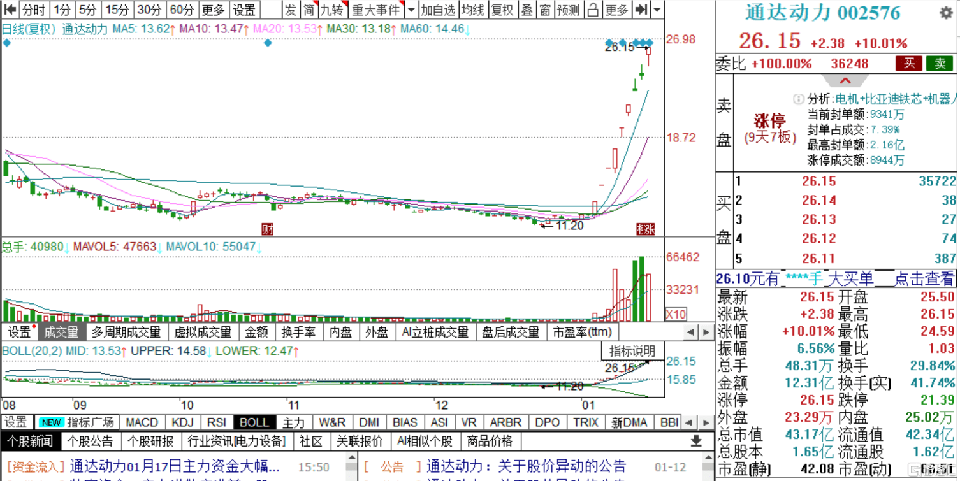Open the dropdown next to 重大事件
The height and width of the screenshot is (481, 960).
(411, 9)
